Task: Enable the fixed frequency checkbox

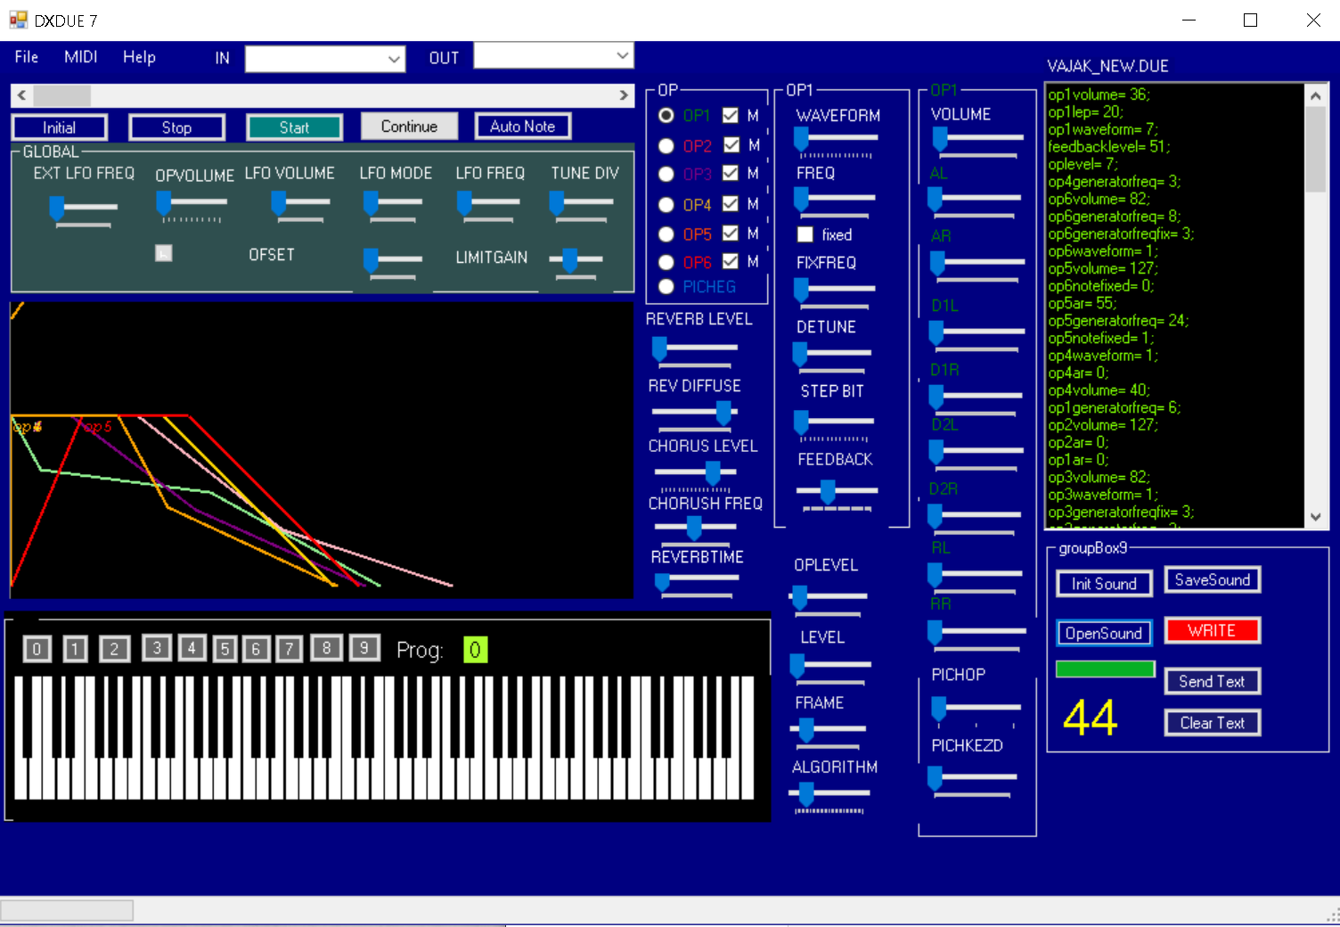Action: tap(805, 234)
